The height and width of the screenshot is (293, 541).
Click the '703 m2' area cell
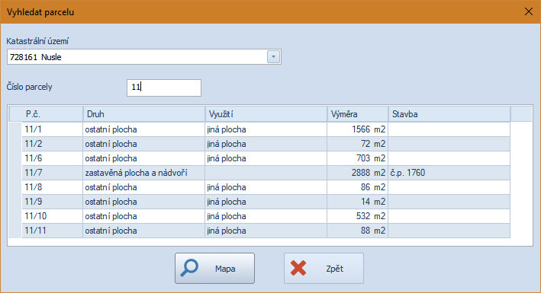357,158
